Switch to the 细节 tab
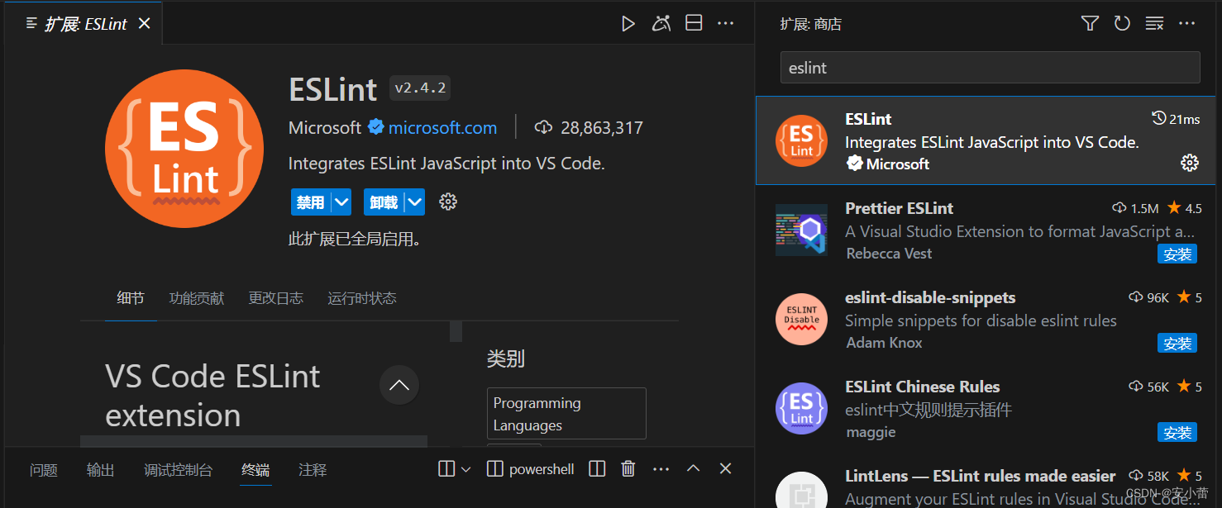Screen dimensions: 1222x508 (x=131, y=298)
